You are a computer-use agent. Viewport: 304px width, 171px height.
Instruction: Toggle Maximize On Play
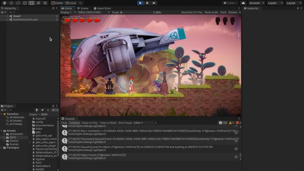[x=192, y=12]
